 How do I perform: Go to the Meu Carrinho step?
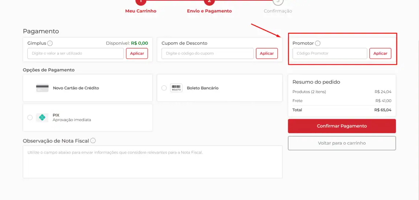(141, 11)
